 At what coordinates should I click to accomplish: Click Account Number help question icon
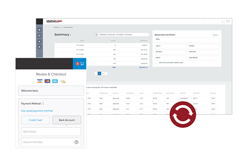76,142
